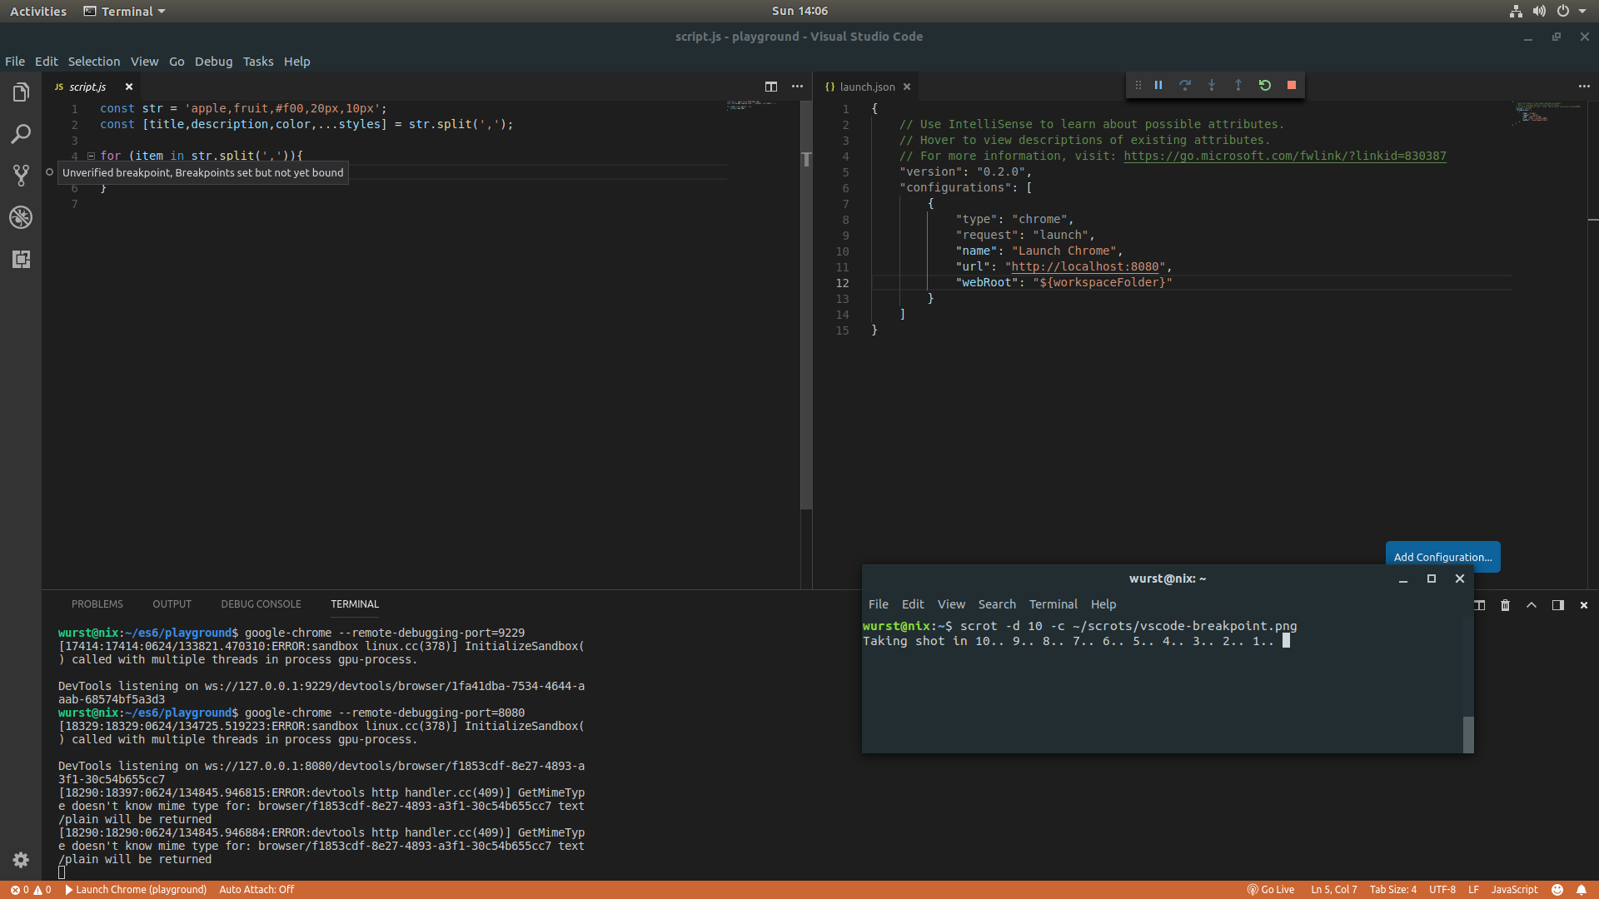Start Launch Chrome (playground) from status bar

[136, 890]
